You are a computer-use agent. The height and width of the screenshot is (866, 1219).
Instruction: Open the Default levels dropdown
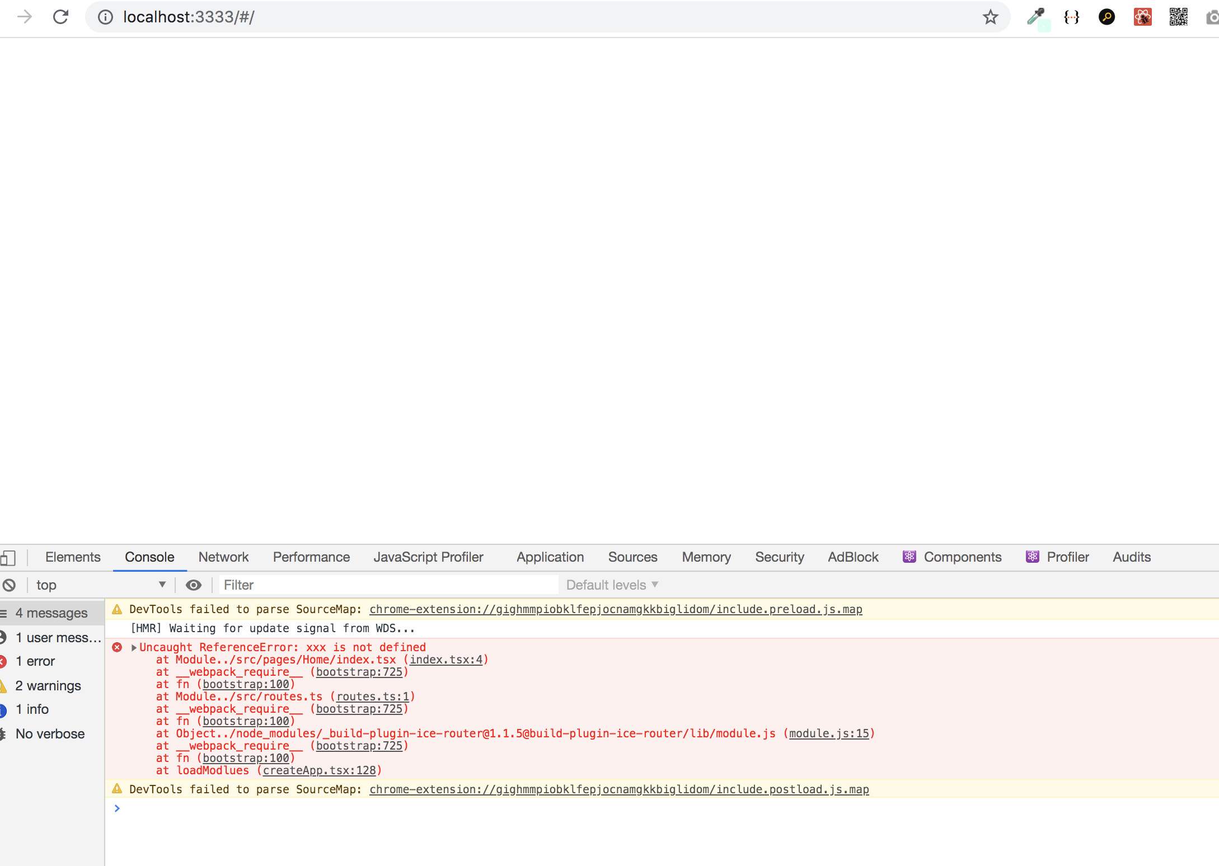point(611,585)
